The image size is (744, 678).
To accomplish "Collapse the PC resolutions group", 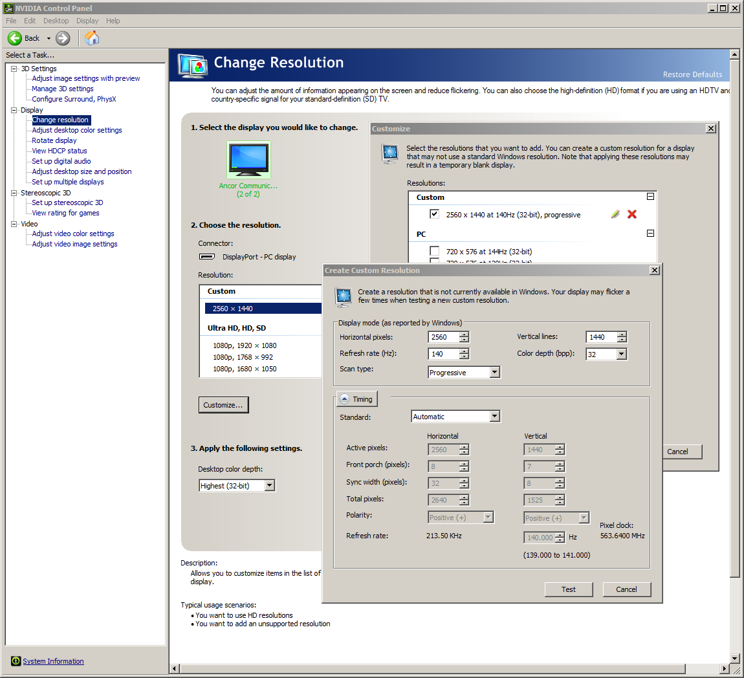I will 650,234.
